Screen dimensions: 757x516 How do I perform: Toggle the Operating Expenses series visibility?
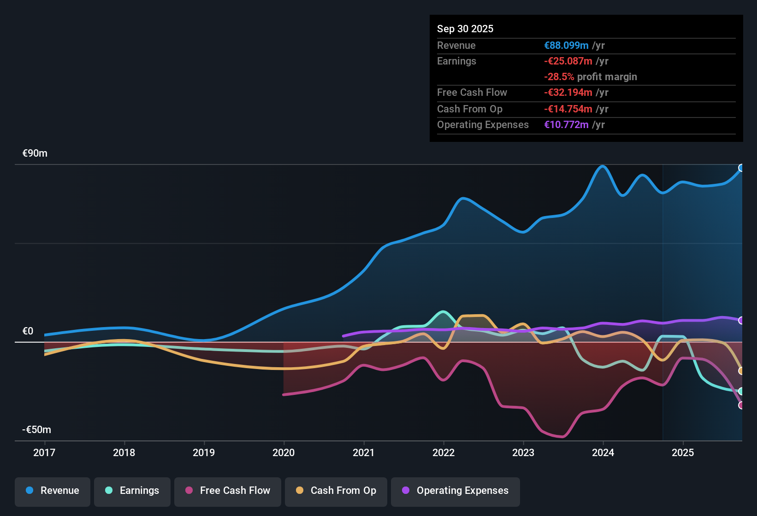coord(455,492)
